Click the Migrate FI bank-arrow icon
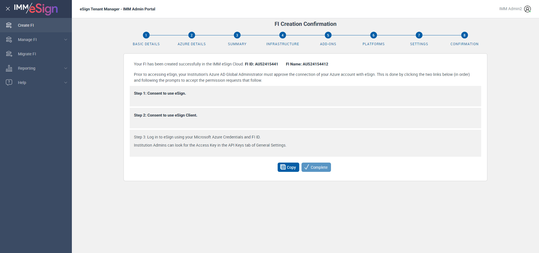The height and width of the screenshot is (253, 539). (x=9, y=54)
